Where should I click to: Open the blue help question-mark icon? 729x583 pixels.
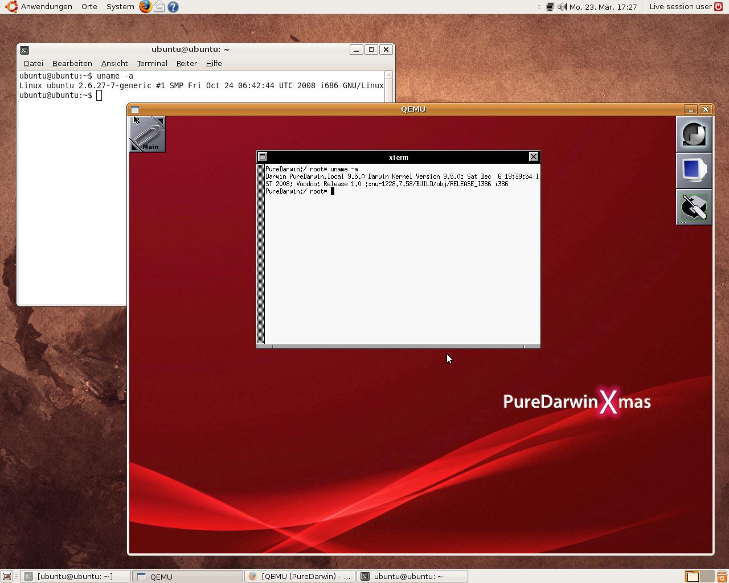(173, 7)
